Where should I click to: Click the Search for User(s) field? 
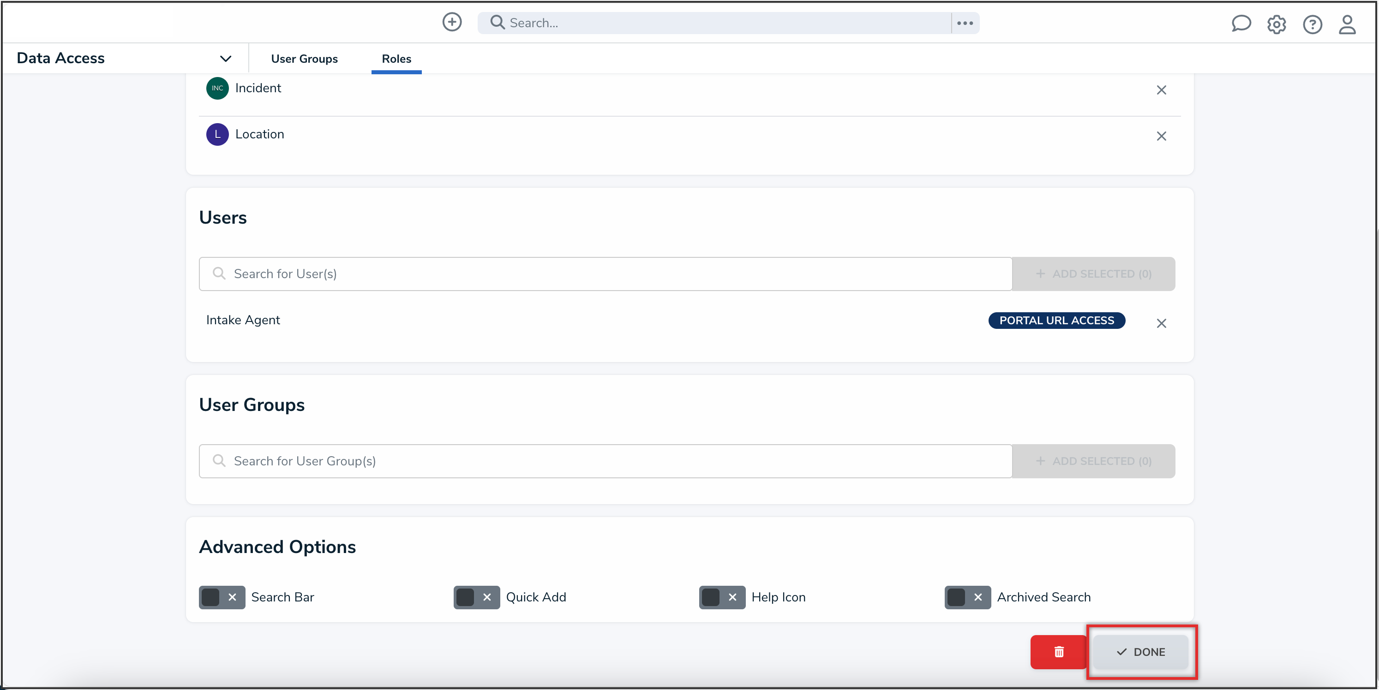coord(605,274)
